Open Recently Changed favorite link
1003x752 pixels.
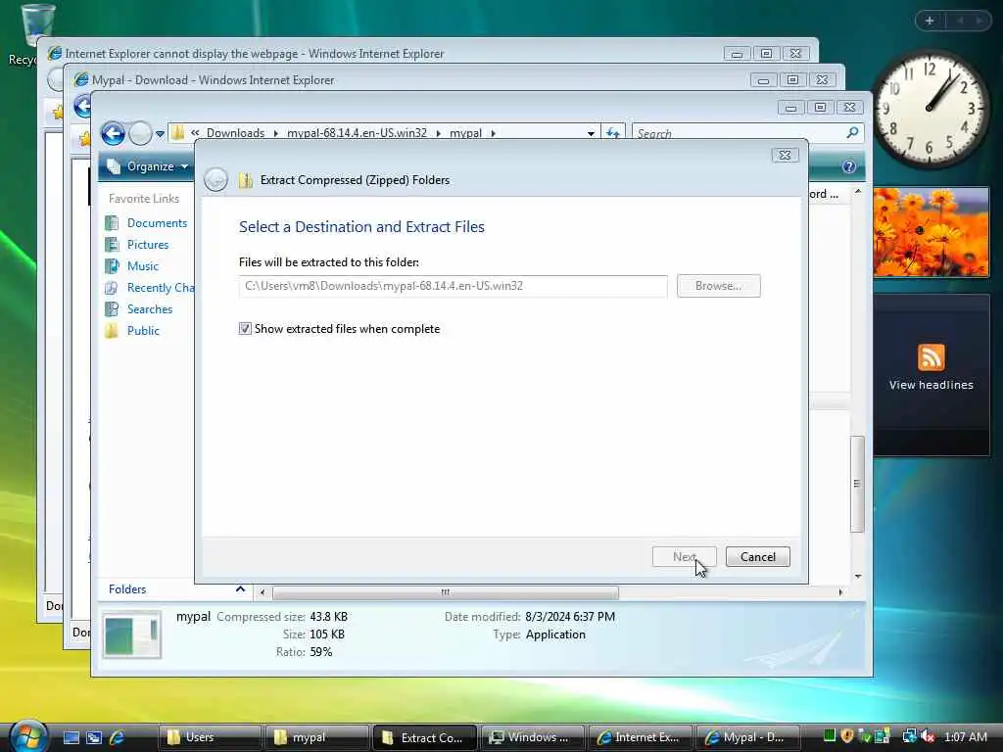point(160,288)
